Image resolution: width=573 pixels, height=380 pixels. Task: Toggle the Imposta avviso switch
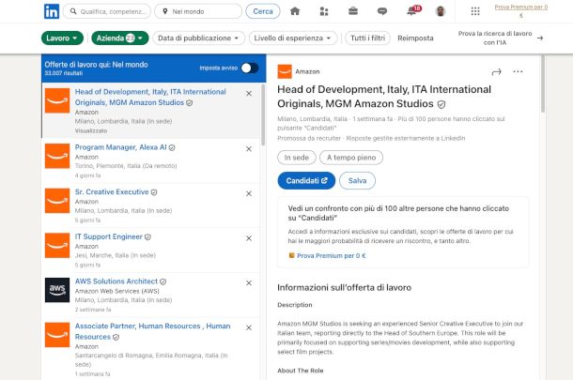[x=250, y=68]
